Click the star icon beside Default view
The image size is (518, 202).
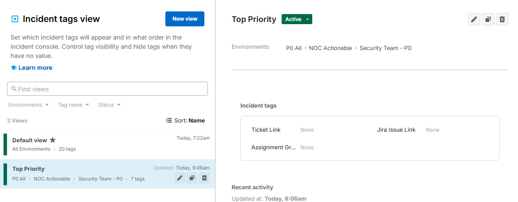coord(53,140)
